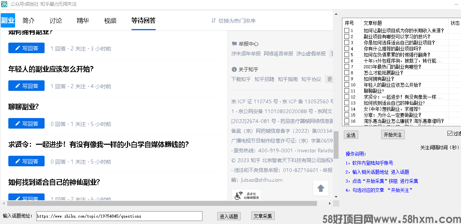Image resolution: width=461 pixels, height=224 pixels.
Task: Click 涉未成年举报 link
Action: pyautogui.click(x=246, y=54)
